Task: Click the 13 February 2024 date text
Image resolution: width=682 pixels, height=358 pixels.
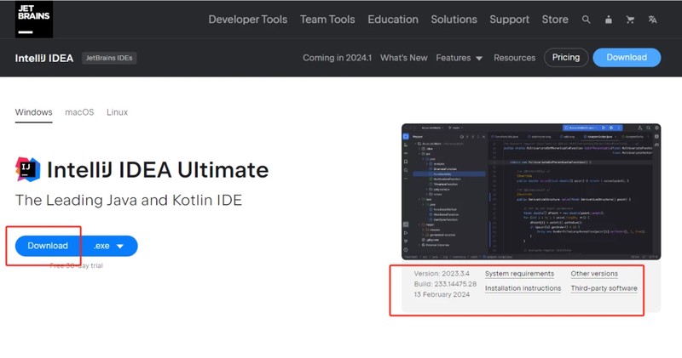Action: (442, 294)
